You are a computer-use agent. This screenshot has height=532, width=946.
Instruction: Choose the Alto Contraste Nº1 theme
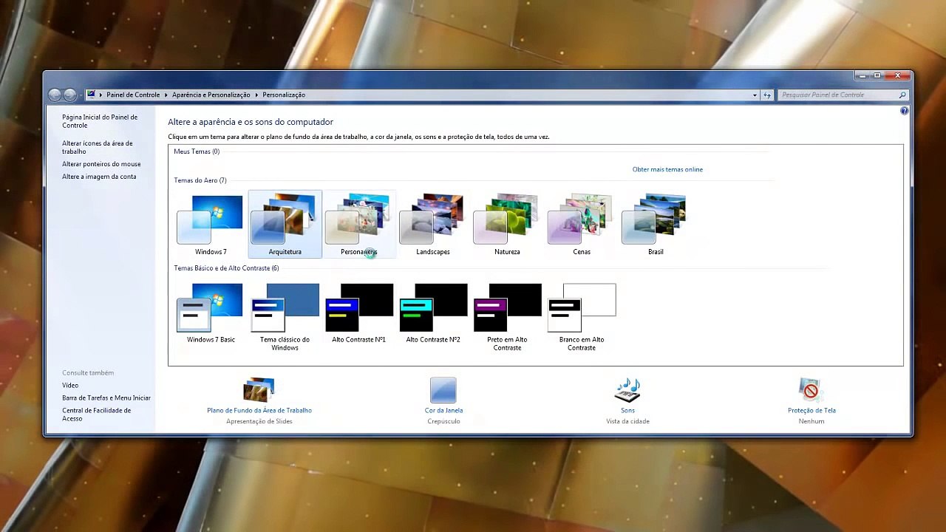click(359, 313)
